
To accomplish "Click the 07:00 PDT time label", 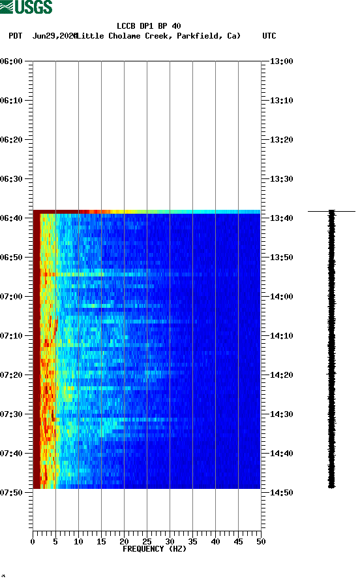I will [11, 296].
